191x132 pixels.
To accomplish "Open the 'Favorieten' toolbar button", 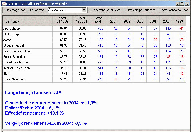I will [37, 10].
